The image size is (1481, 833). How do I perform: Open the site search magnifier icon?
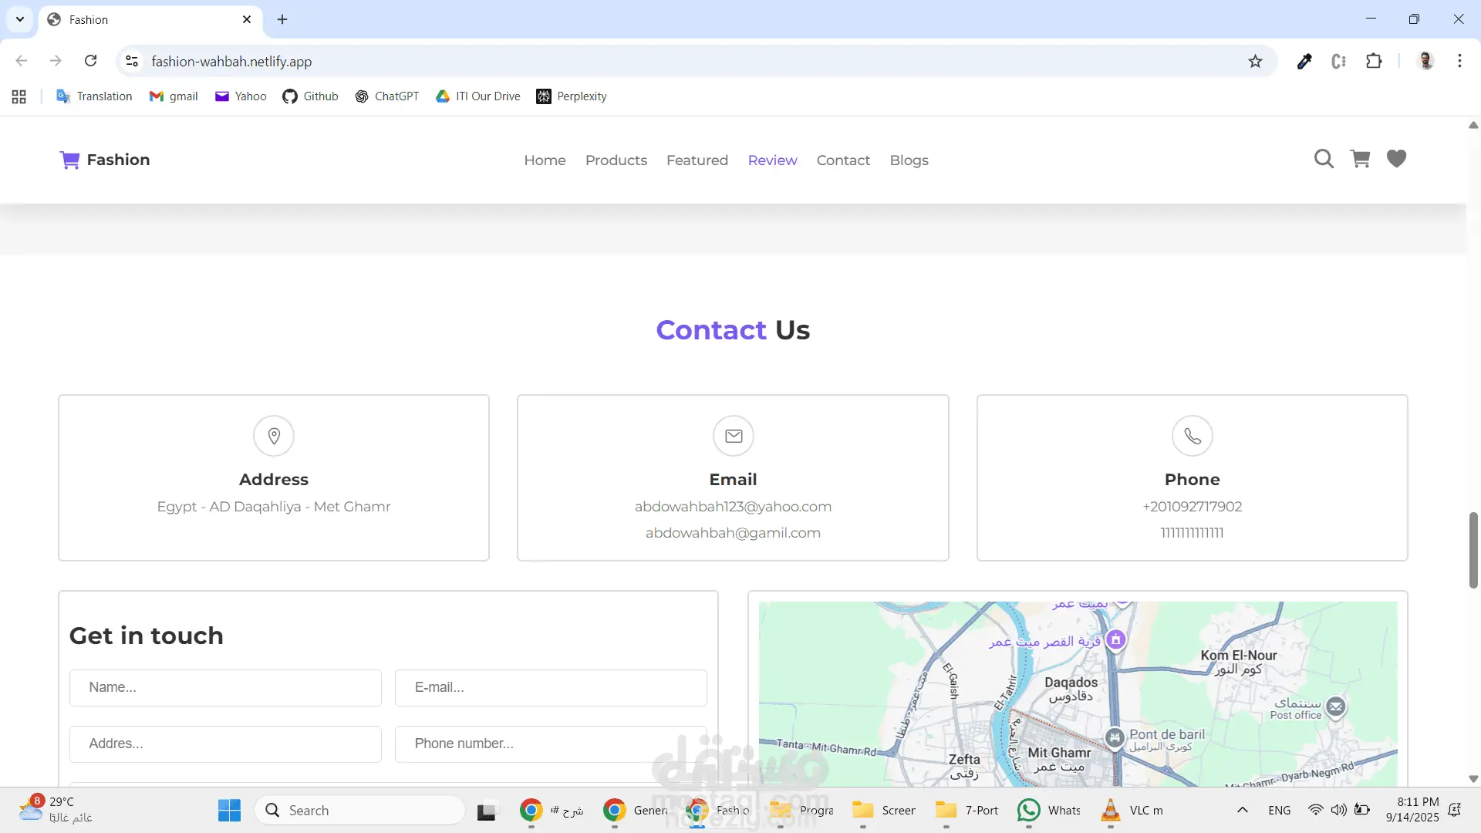1324,159
